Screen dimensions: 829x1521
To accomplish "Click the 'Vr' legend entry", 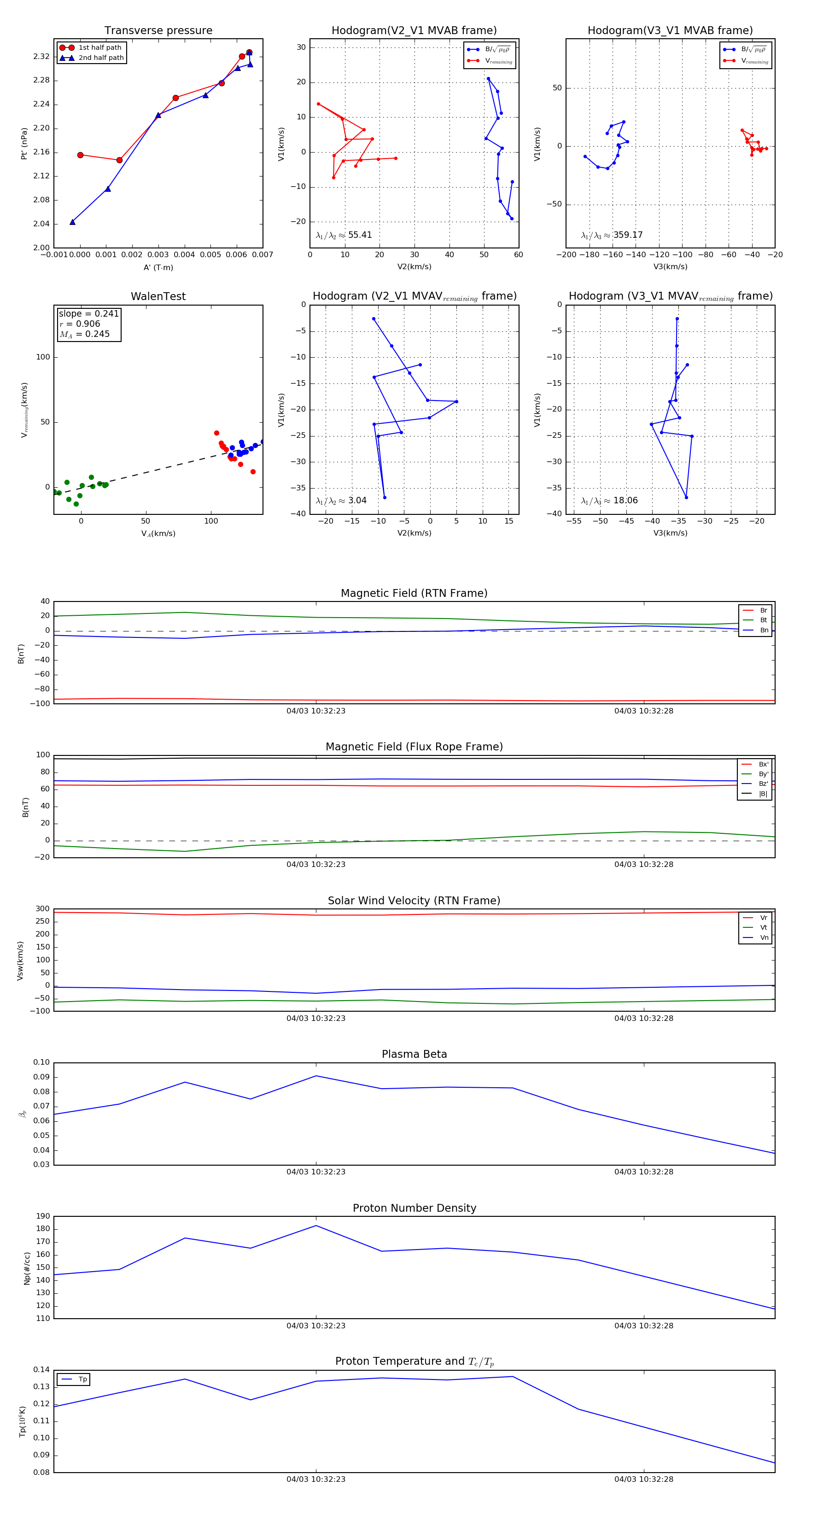I will click(756, 918).
